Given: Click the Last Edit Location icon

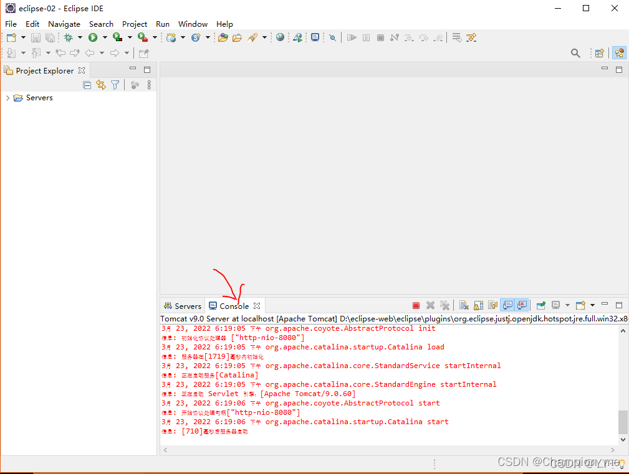Looking at the screenshot, I should (x=60, y=53).
